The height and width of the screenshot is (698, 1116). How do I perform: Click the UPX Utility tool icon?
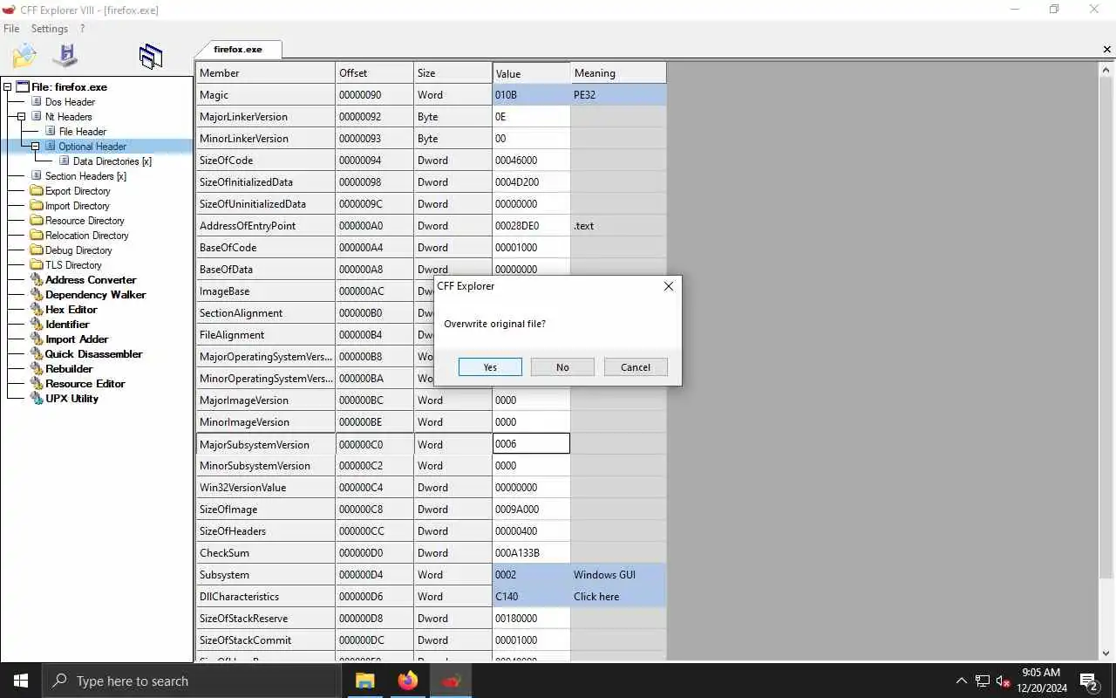pos(37,398)
